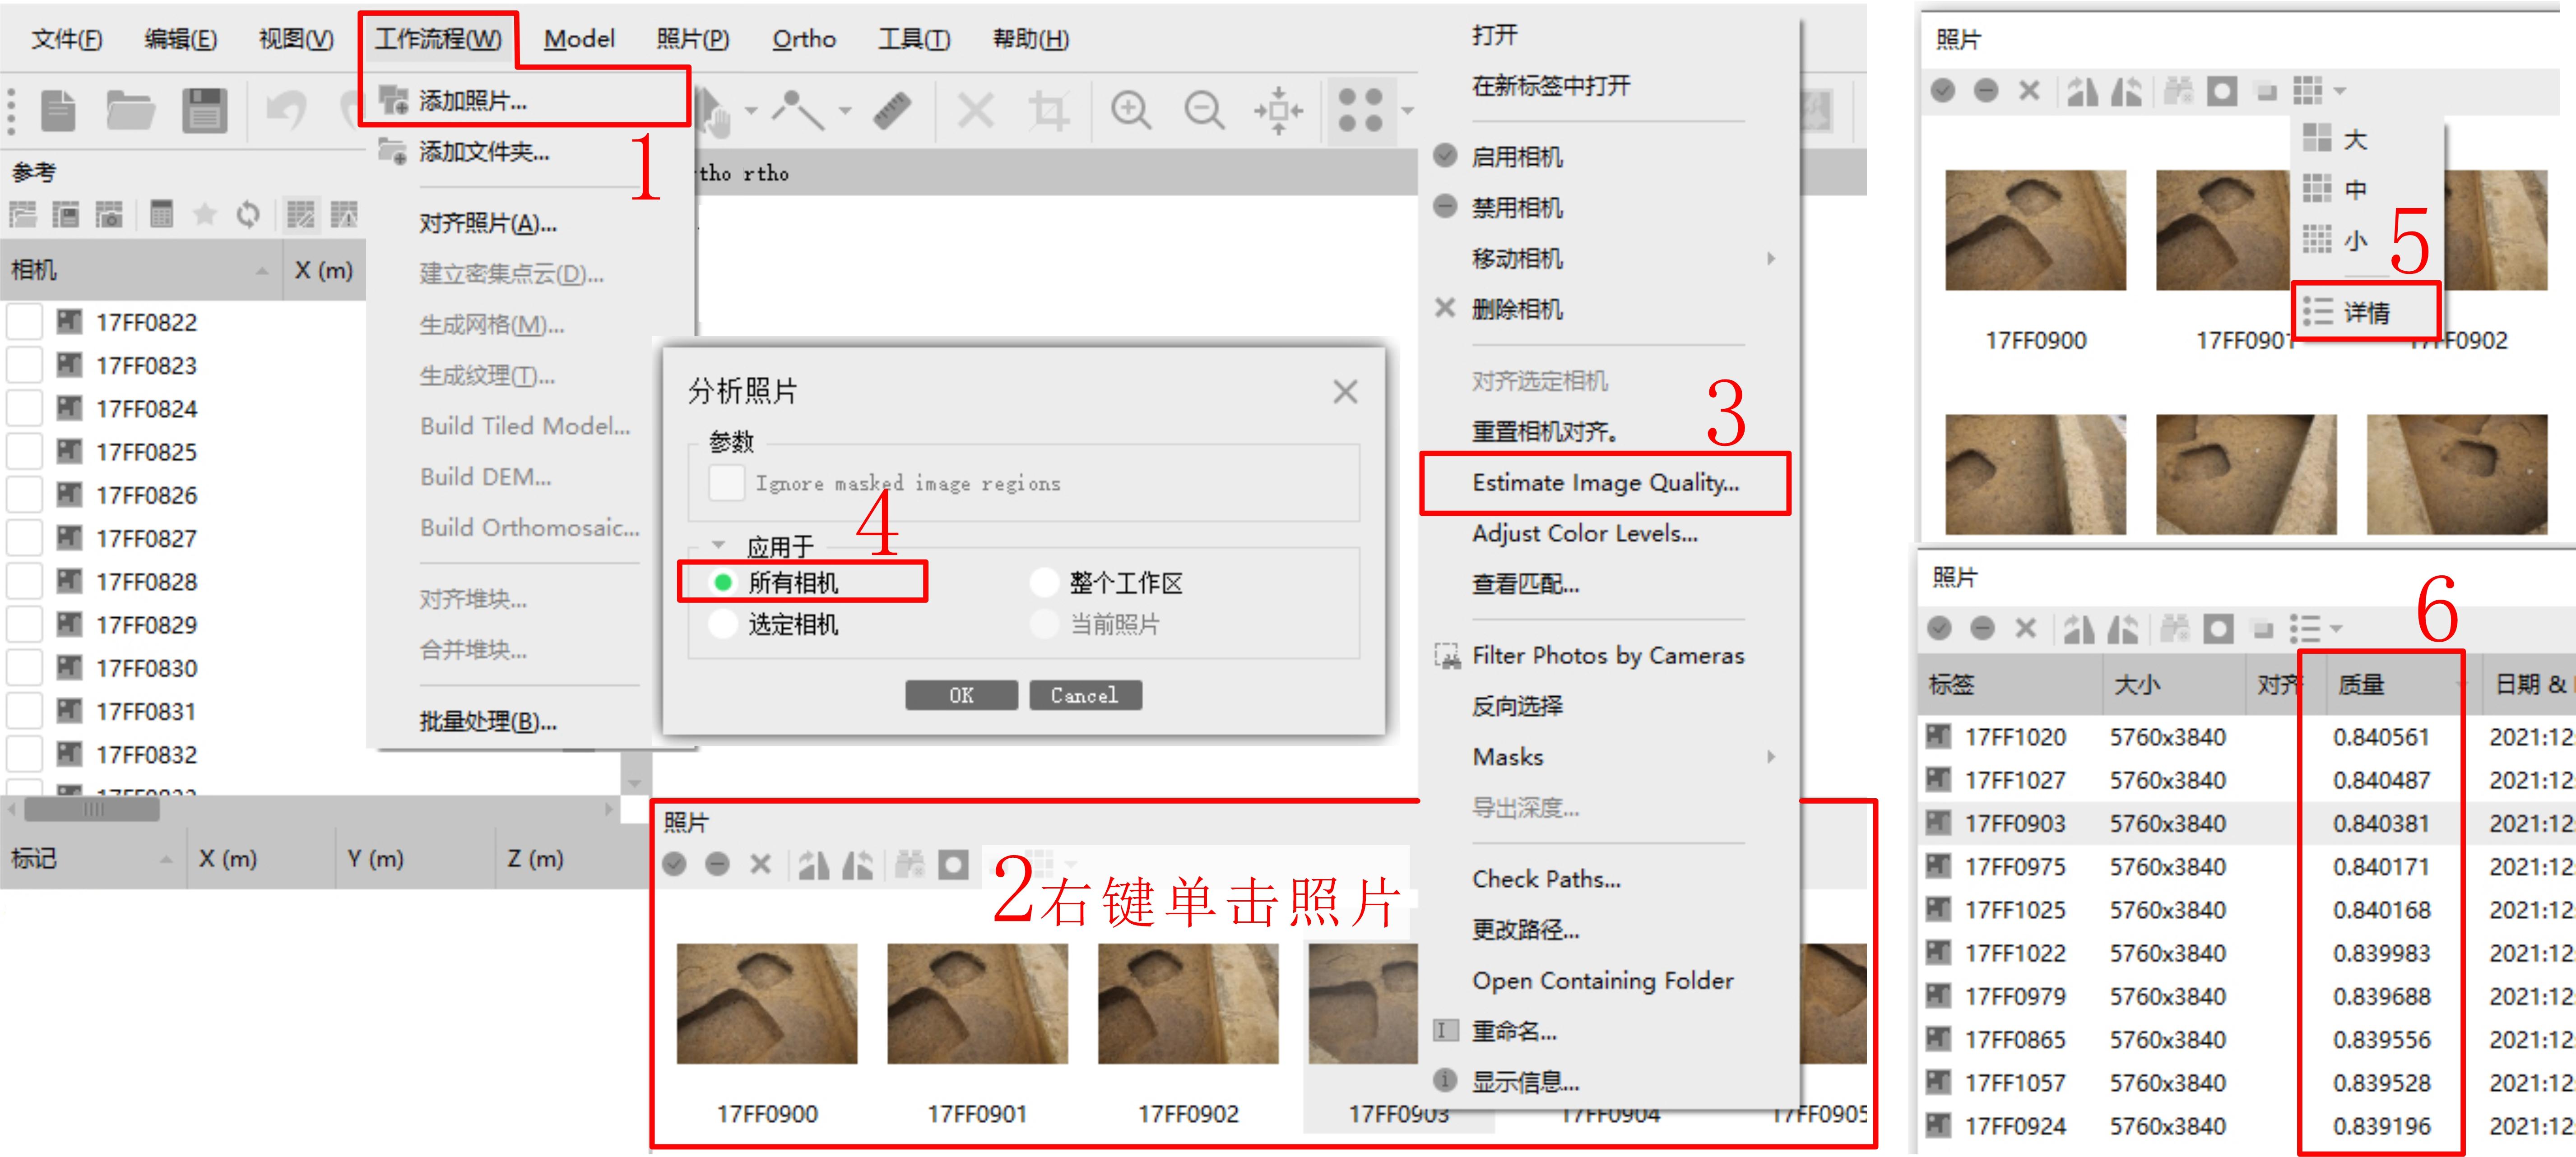This screenshot has width=2576, height=1157.
Task: Click the Delete selection X toolbar icon
Action: point(976,110)
